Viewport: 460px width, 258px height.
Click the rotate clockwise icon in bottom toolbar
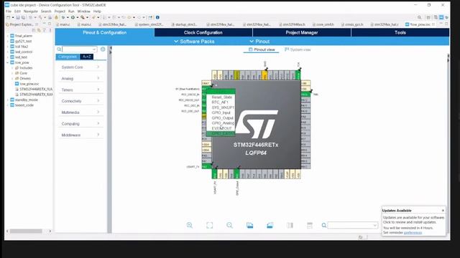click(x=249, y=225)
